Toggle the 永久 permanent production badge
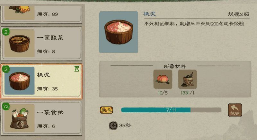 point(107,110)
